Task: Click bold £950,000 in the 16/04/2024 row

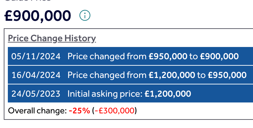Action: pyautogui.click(x=227, y=75)
